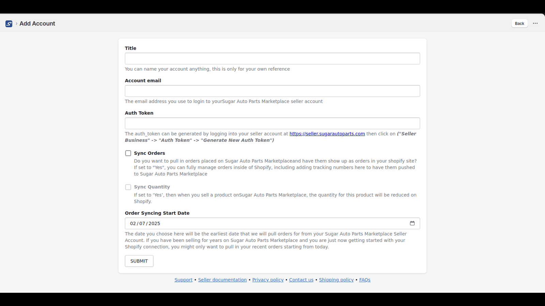Click the Account email field label
The height and width of the screenshot is (306, 545).
[143, 81]
